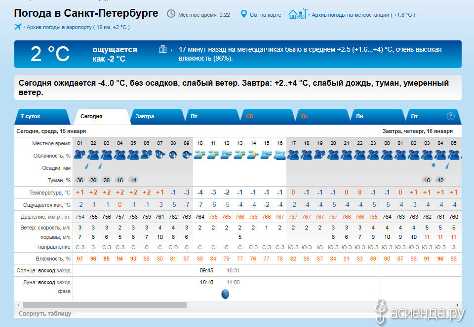This screenshot has height=327, width=474.
Task: Click the Влажность, % row label
Action: click(x=53, y=259)
